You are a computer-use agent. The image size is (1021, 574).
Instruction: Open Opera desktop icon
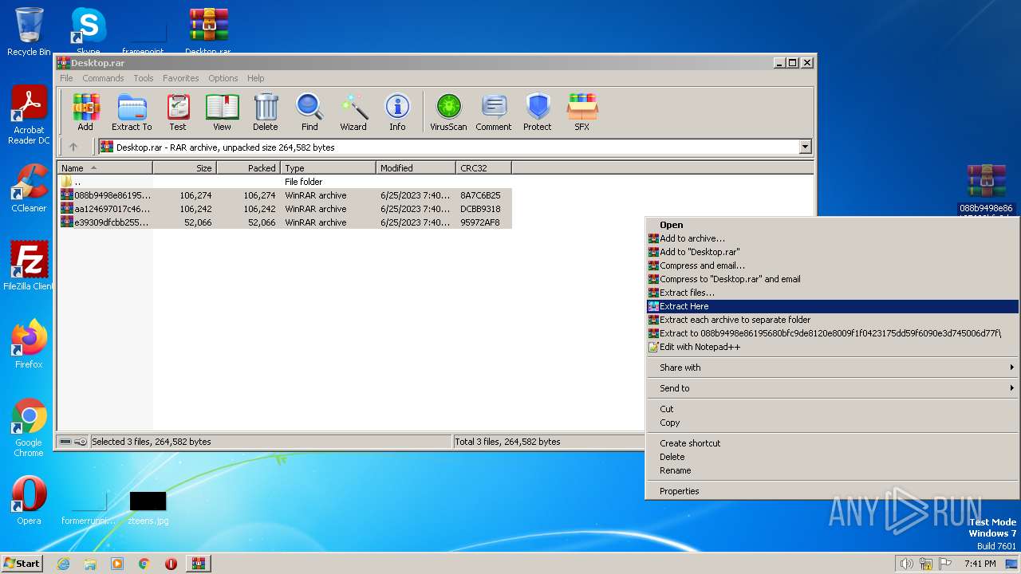click(x=29, y=501)
